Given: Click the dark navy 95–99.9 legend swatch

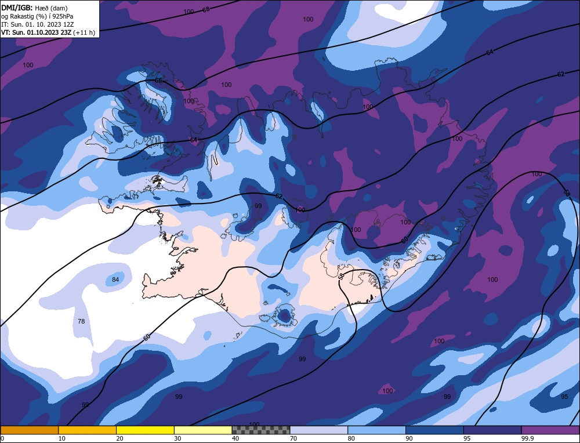Looking at the screenshot, I should pos(492,430).
